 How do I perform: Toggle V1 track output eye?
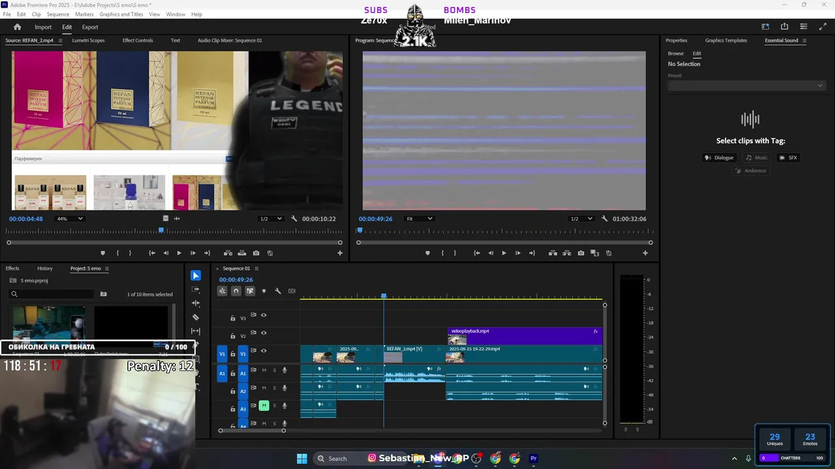(x=264, y=350)
